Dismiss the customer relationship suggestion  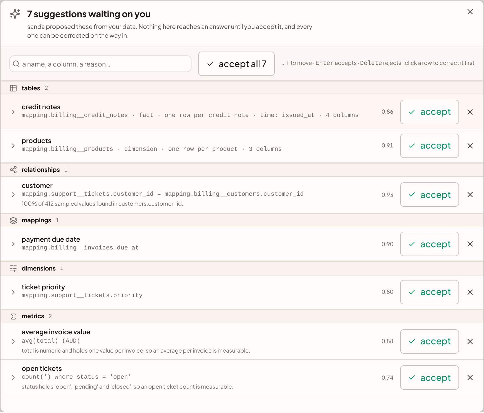(x=470, y=195)
